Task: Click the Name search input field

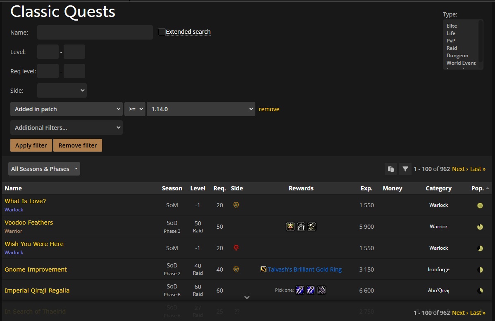Action: 95,33
